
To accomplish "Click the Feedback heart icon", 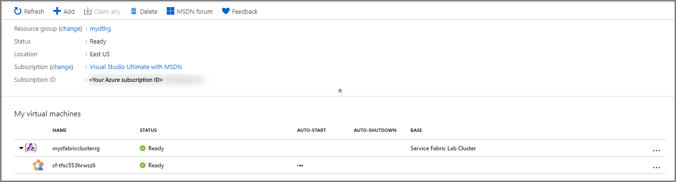I will coord(225,11).
